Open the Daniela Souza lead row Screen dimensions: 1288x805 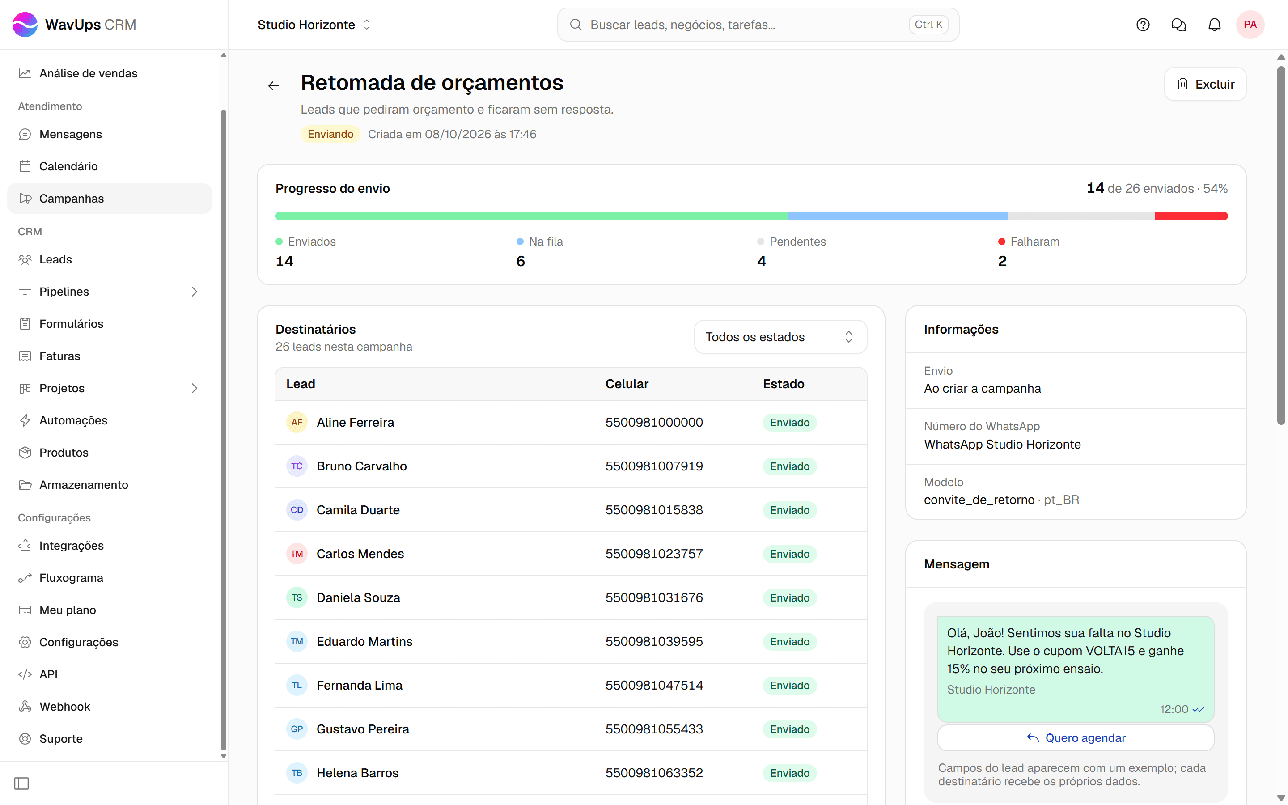pyautogui.click(x=571, y=598)
